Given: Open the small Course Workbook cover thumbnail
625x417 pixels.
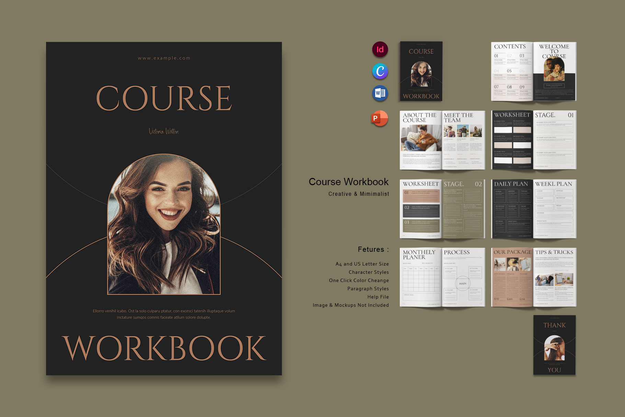Looking at the screenshot, I should coord(421,71).
